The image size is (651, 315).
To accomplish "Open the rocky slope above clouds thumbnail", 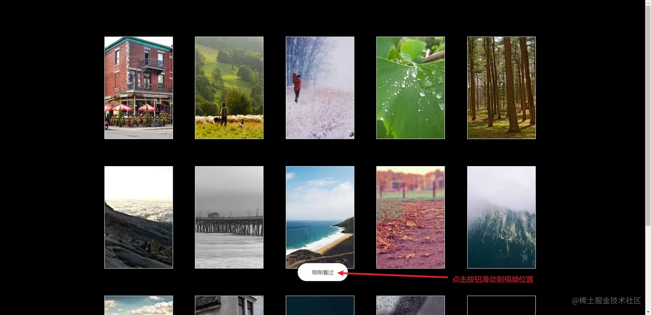I will (x=139, y=217).
